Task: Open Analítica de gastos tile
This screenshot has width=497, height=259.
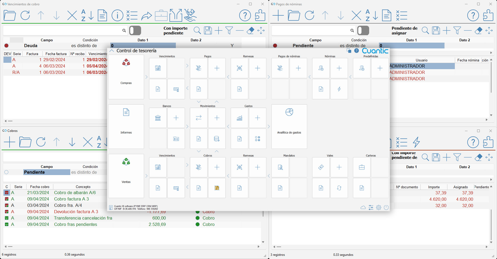Action: [x=289, y=127]
